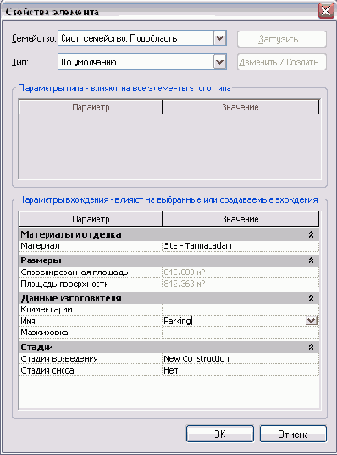Image resolution: width=337 pixels, height=455 pixels.
Task: Open the Семейство dropdown arrow
Action: tap(220, 38)
